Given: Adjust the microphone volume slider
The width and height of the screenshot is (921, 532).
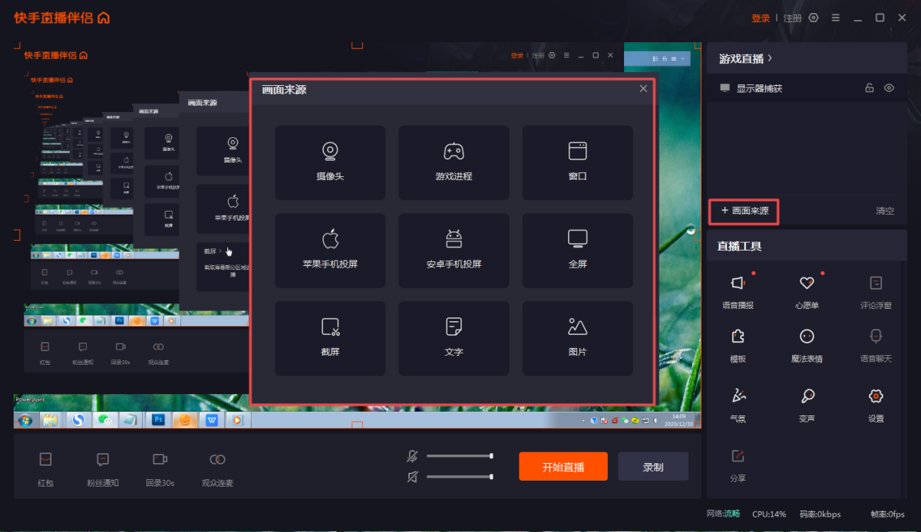Looking at the screenshot, I should coord(460,456).
